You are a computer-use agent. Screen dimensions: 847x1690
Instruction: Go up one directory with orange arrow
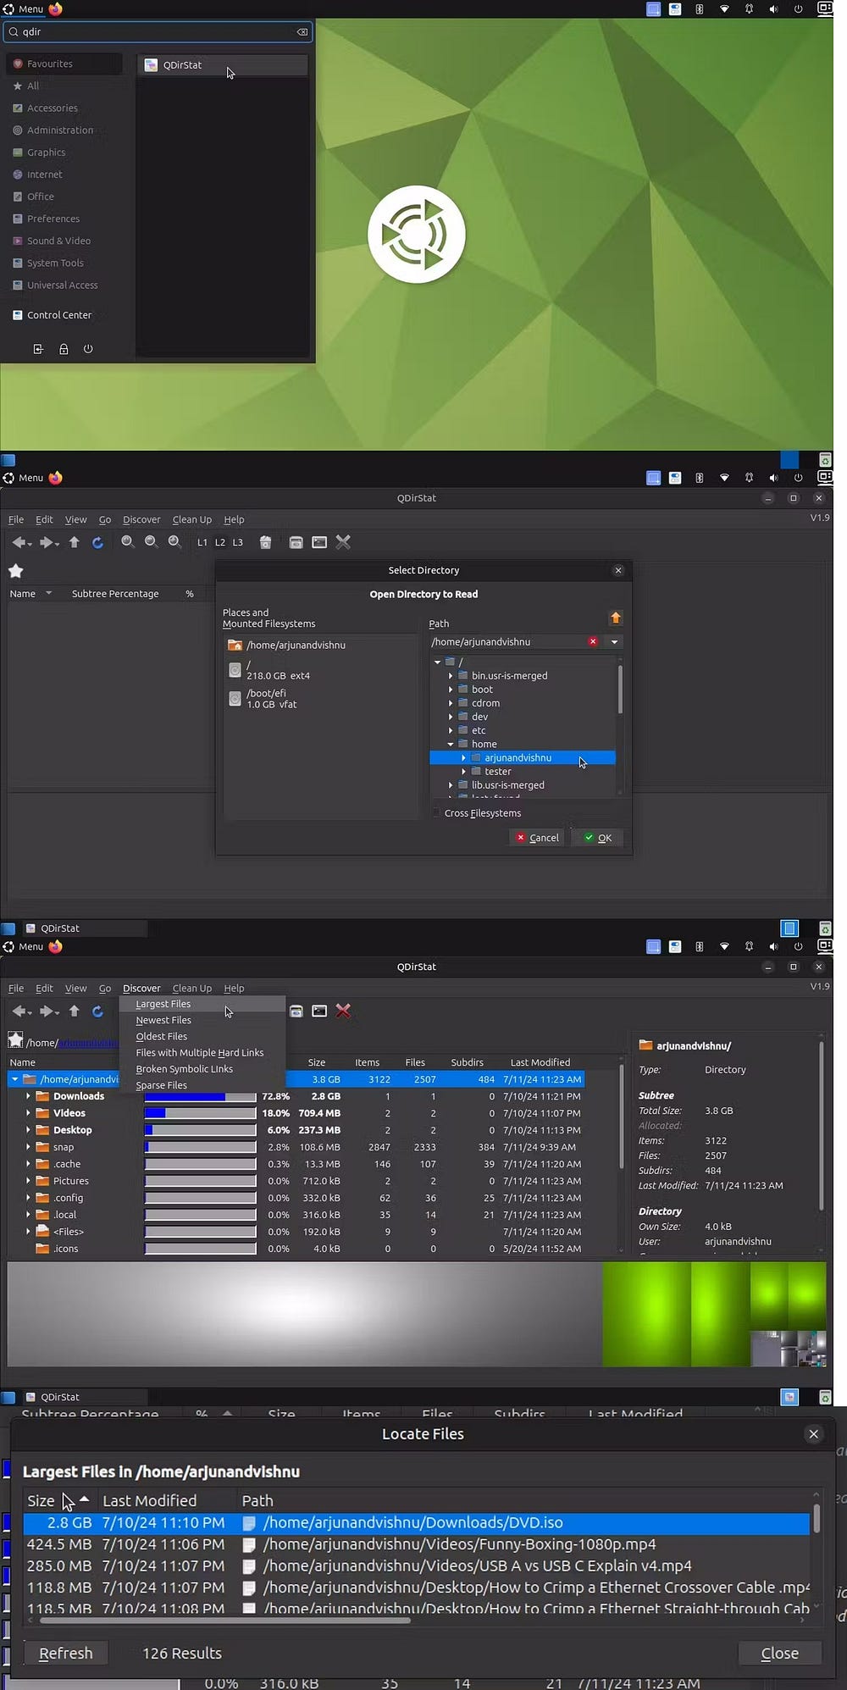coord(616,618)
